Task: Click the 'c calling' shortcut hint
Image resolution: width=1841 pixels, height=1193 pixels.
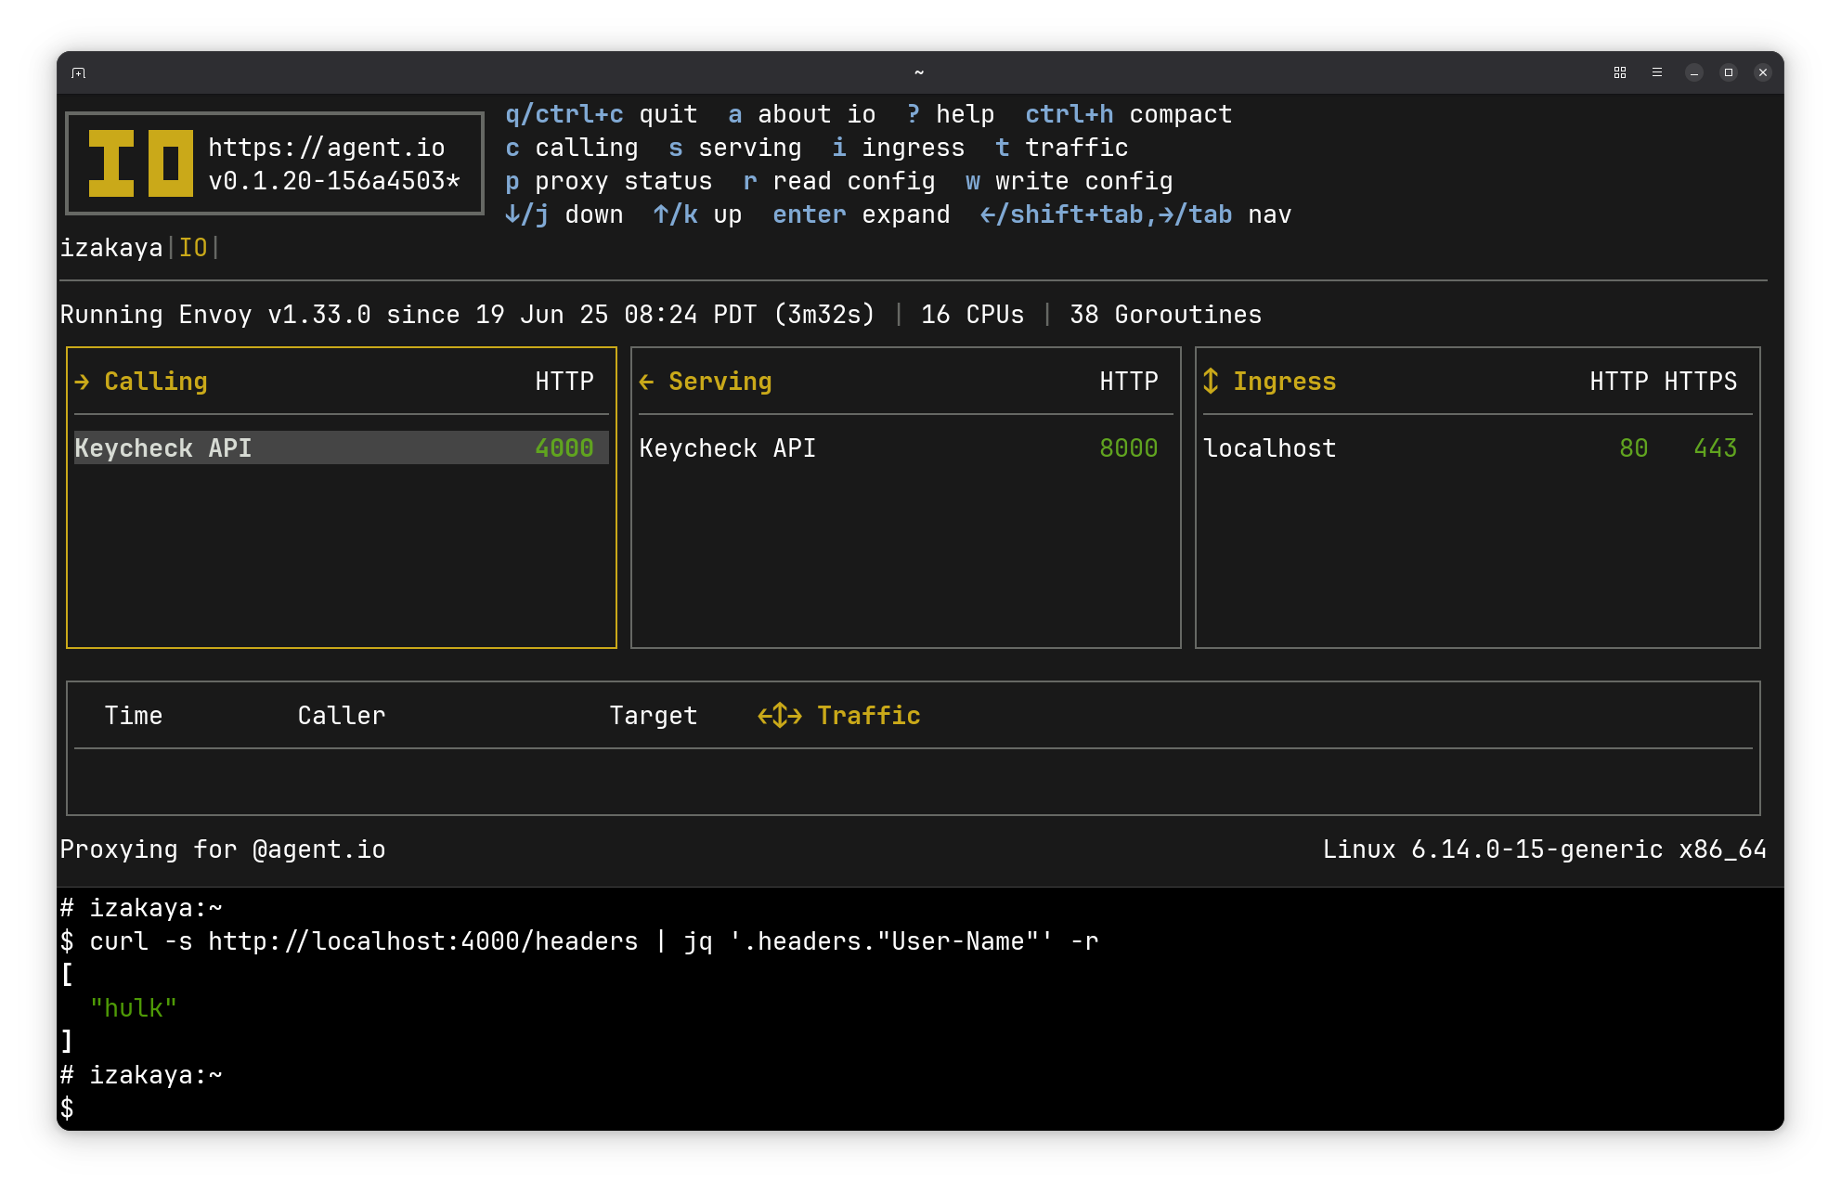Action: click(x=572, y=148)
